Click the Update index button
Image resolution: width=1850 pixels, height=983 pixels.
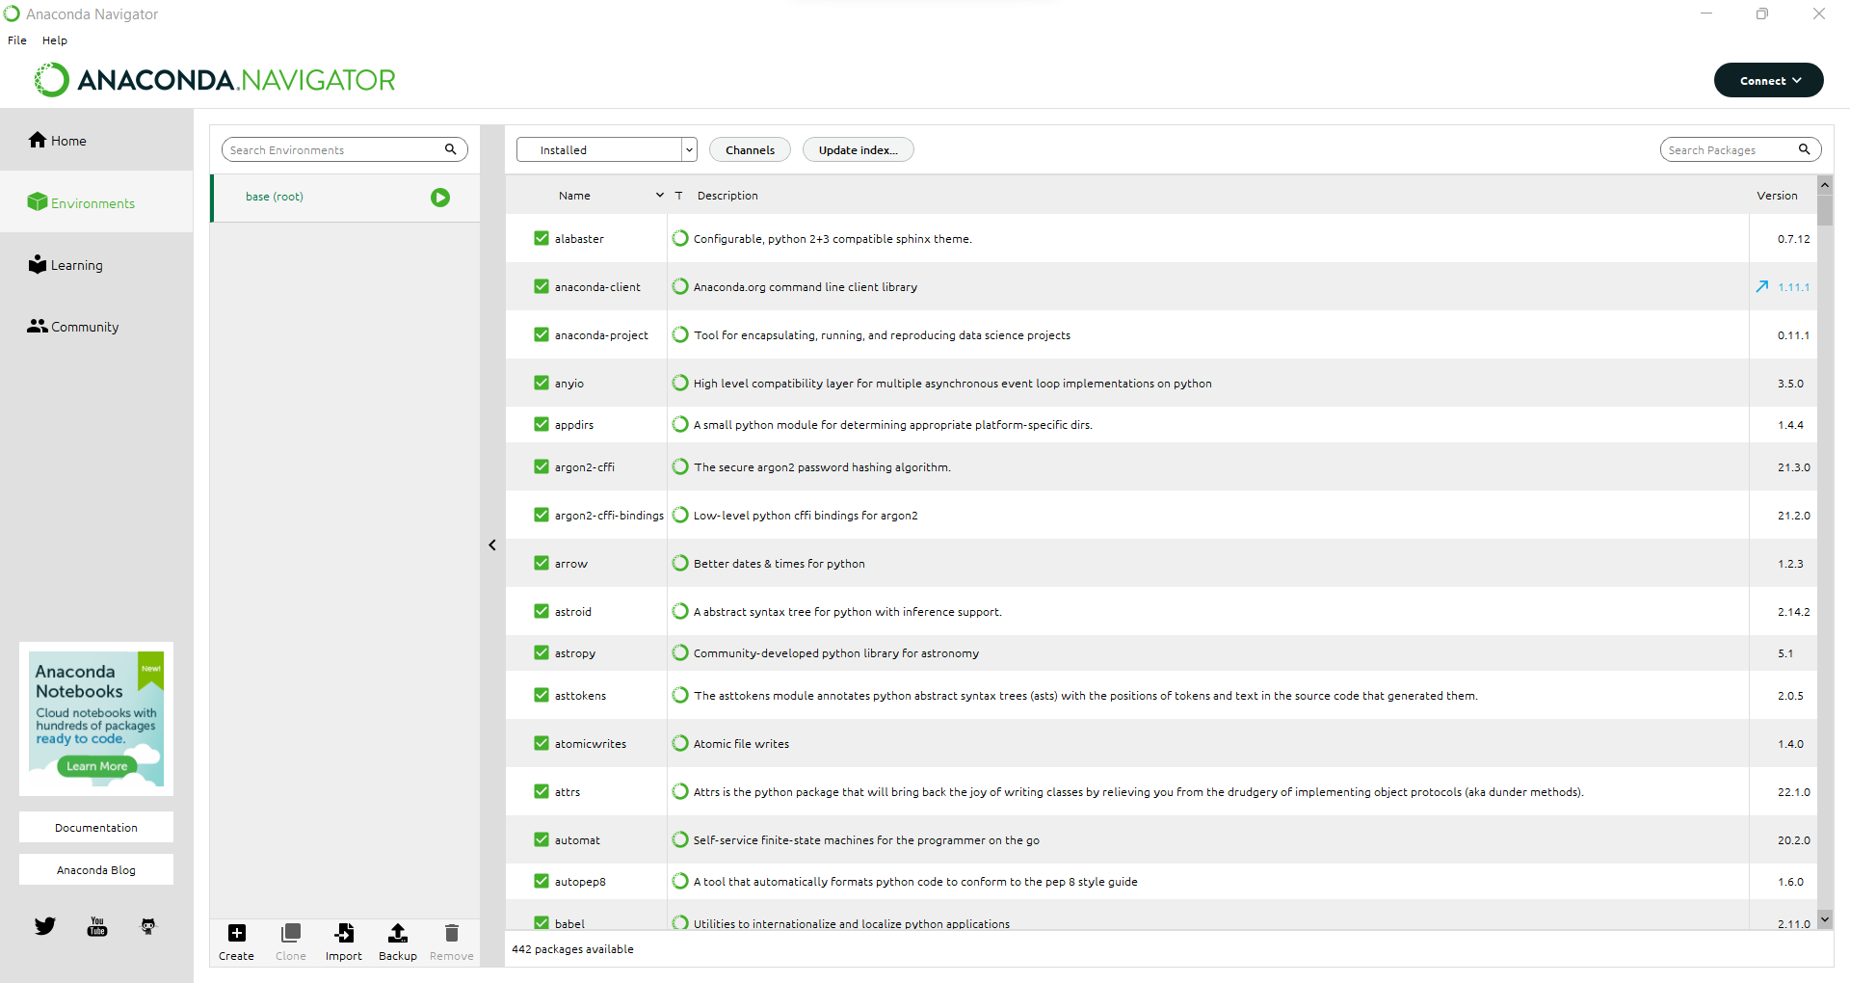858,149
